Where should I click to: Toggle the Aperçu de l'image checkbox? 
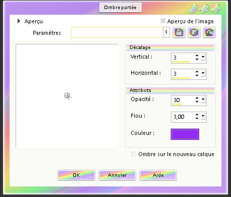pos(163,21)
